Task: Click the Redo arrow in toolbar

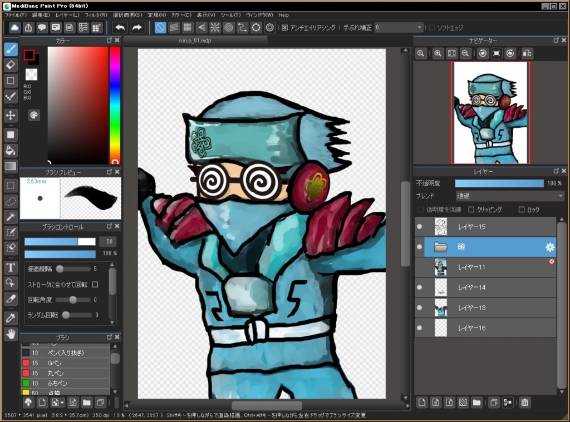Action: click(x=137, y=27)
